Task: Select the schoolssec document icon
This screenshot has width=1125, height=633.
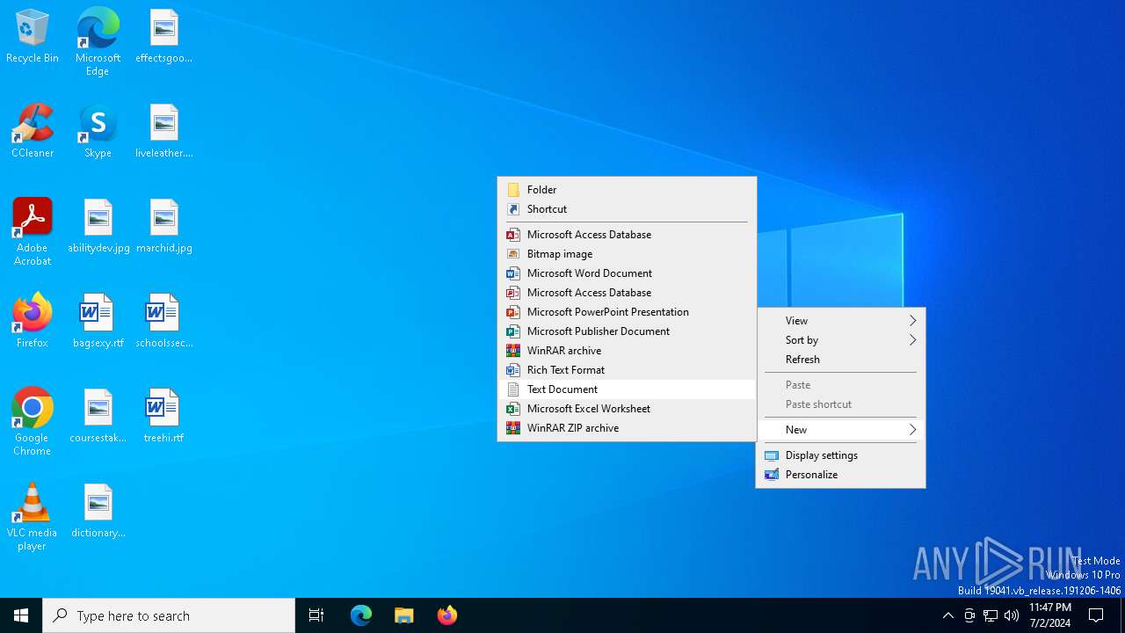Action: pyautogui.click(x=163, y=322)
